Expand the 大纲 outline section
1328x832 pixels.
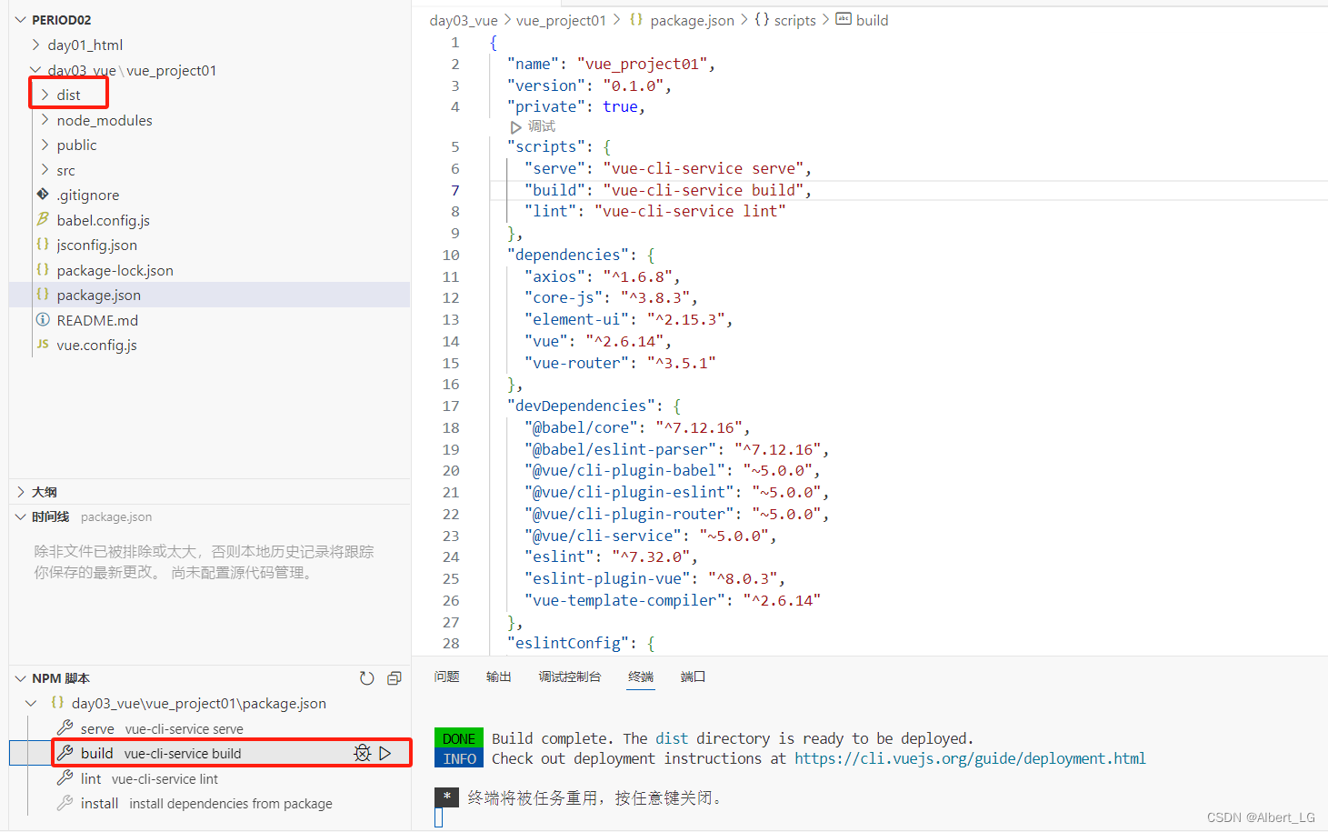click(x=21, y=492)
